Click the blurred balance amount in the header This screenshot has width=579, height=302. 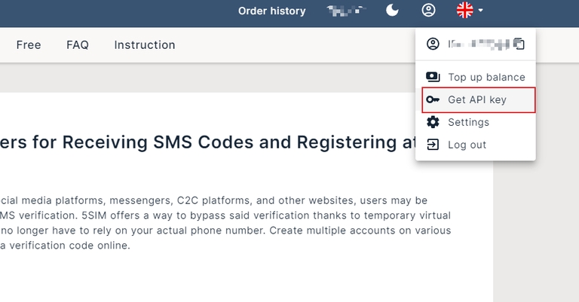(x=345, y=11)
